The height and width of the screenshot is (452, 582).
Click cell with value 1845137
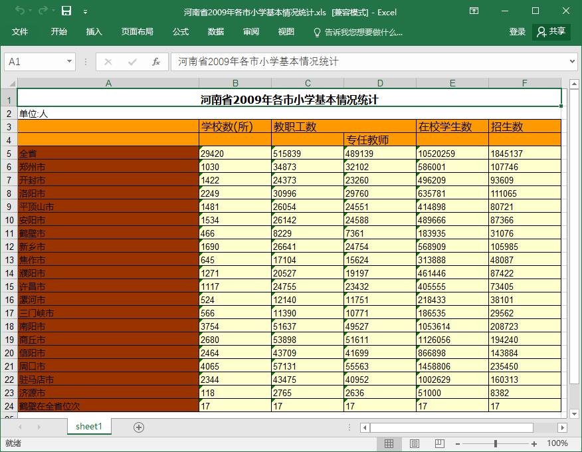pos(524,154)
